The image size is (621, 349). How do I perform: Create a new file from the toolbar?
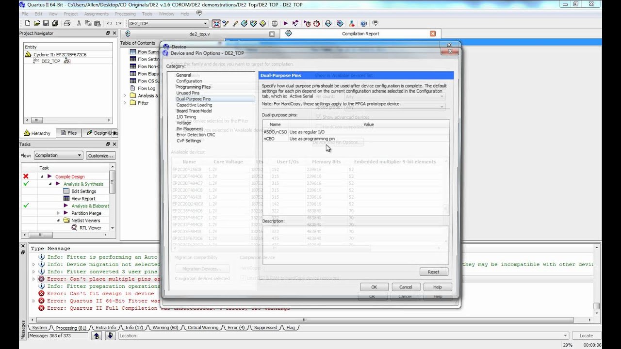click(28, 23)
